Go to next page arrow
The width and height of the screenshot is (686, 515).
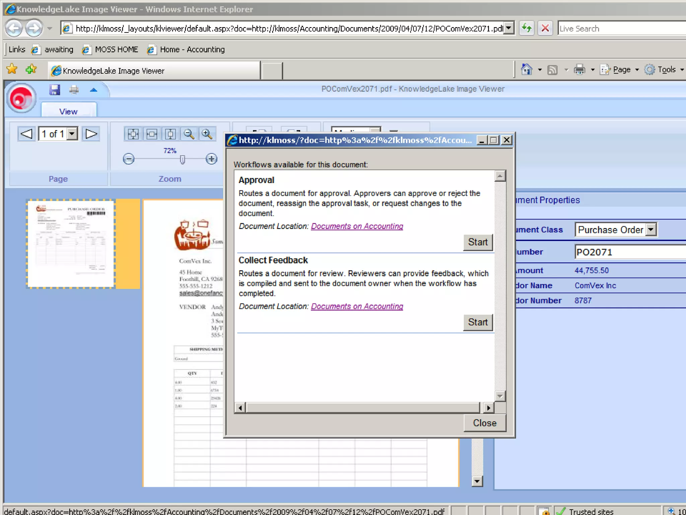91,134
